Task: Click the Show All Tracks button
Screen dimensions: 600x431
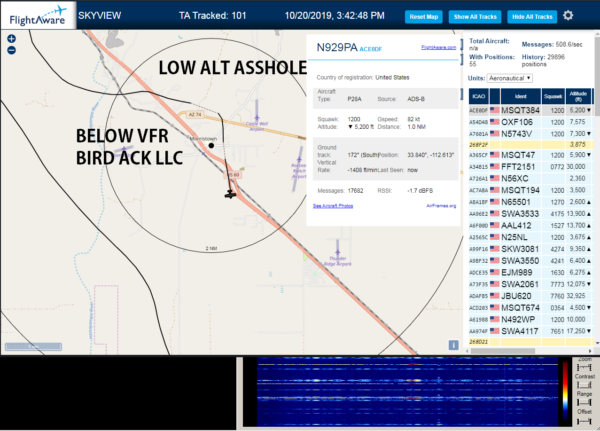Action: click(475, 17)
